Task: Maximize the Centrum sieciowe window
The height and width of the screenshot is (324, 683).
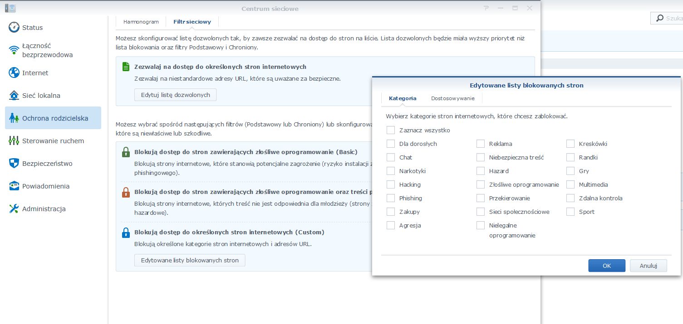Action: [515, 8]
